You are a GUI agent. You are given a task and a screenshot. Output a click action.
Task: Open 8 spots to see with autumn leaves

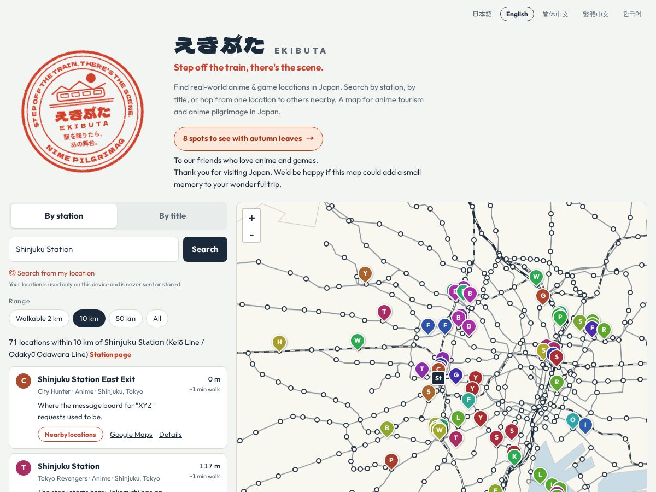coord(248,139)
